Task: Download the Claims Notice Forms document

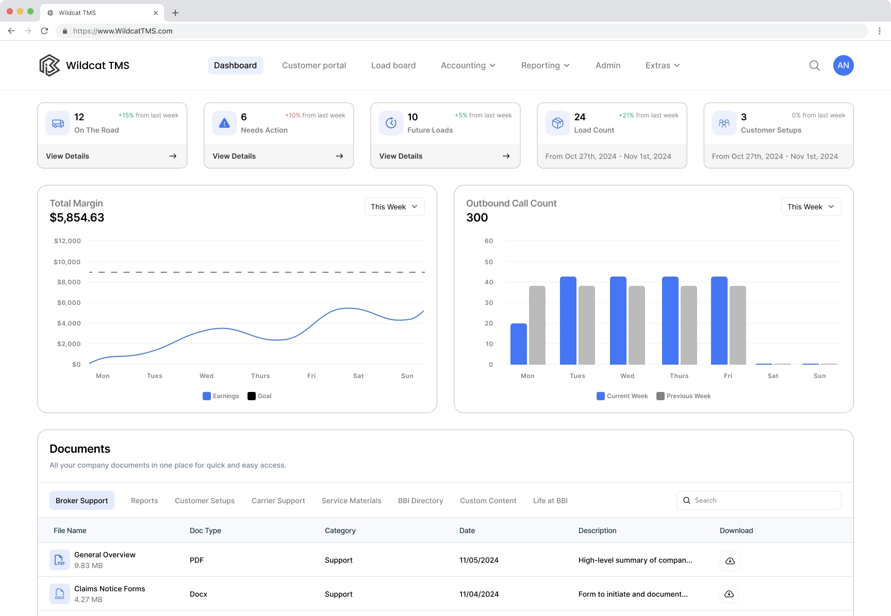Action: click(x=730, y=594)
